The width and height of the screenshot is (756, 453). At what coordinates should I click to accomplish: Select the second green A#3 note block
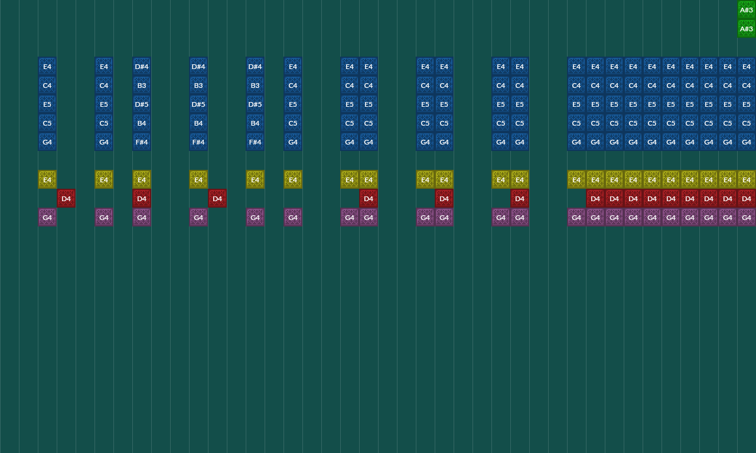(x=746, y=28)
